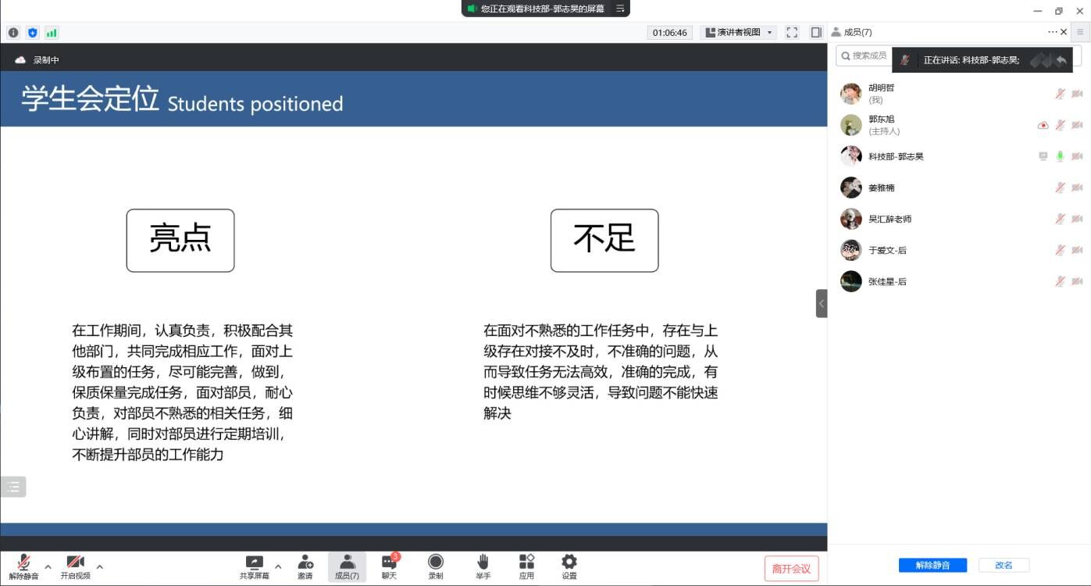This screenshot has height=586, width=1091.
Task: Expand audio options arrow beside 解除静音
Action: click(x=48, y=566)
